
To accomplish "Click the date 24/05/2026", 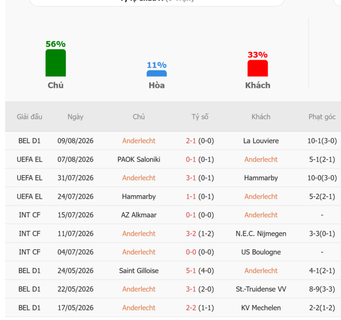I will (x=76, y=271).
